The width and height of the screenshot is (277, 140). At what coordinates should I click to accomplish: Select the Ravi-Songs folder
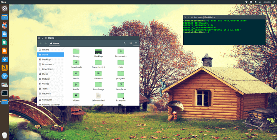point(98,86)
